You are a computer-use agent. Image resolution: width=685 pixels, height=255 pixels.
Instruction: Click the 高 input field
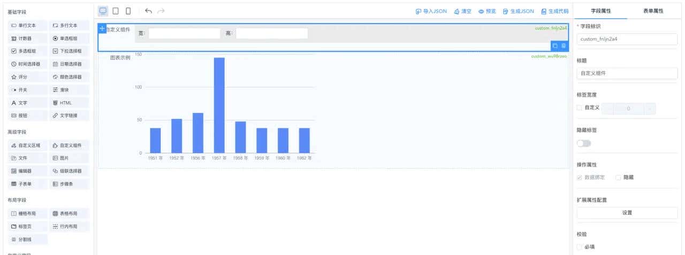pos(272,34)
